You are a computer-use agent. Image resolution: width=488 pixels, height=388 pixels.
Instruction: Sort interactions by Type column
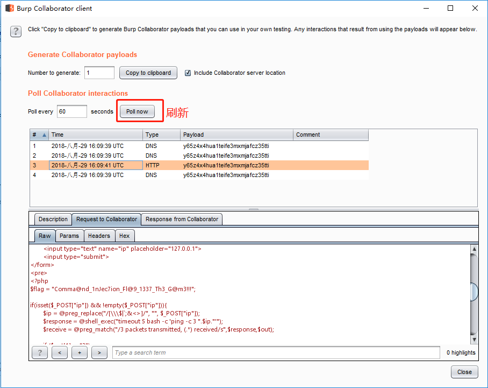(161, 135)
